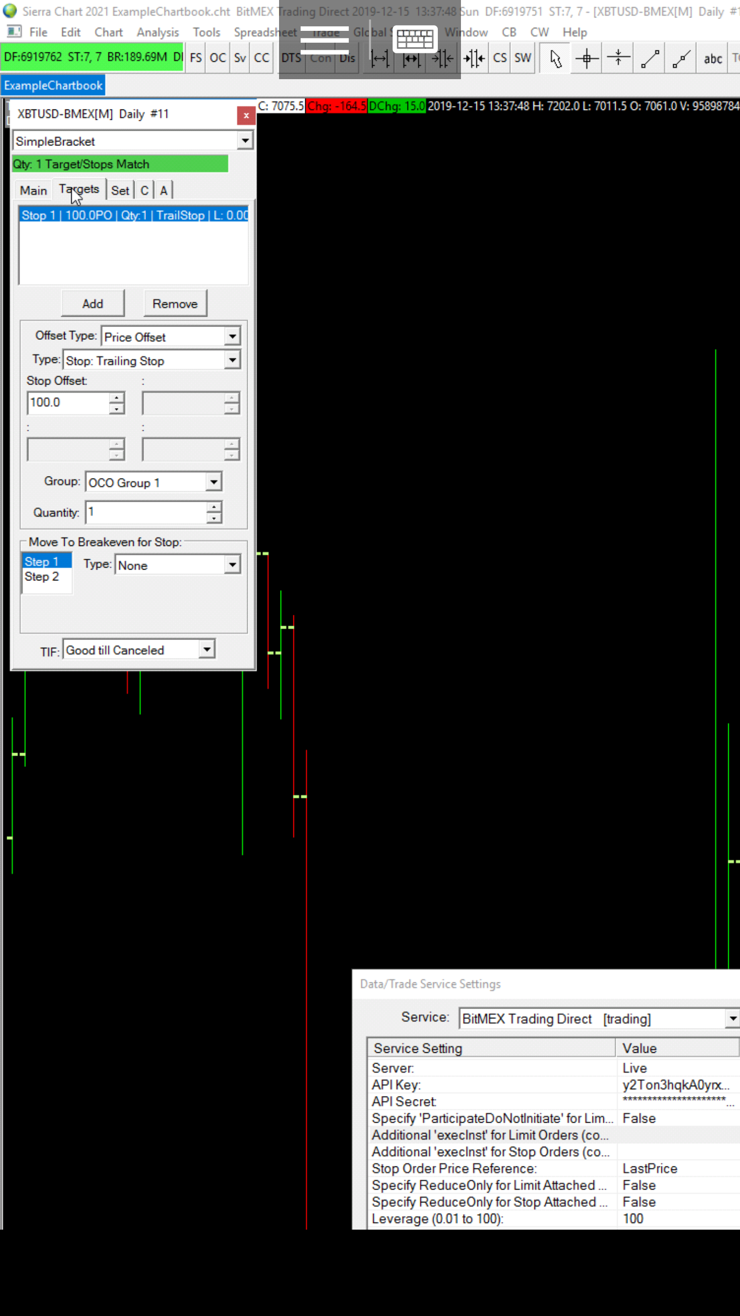This screenshot has width=740, height=1316.
Task: Click the DTS toolbar button
Action: coord(291,58)
